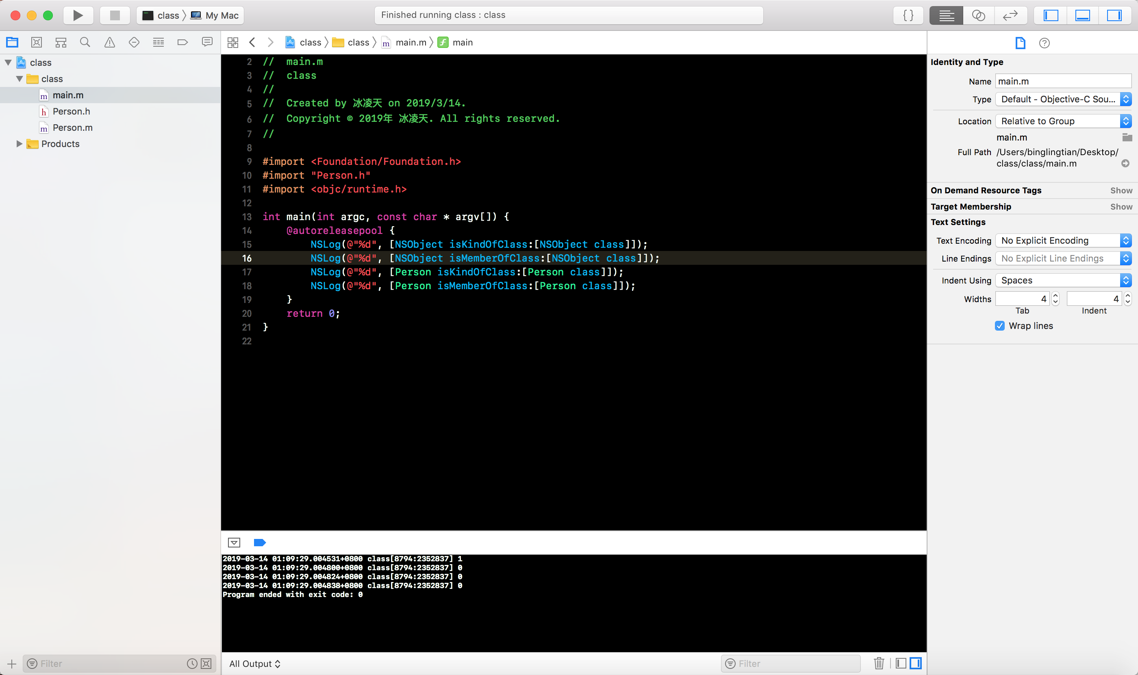Show Target Membership section
Screen dimensions: 1138x675
(x=1121, y=206)
